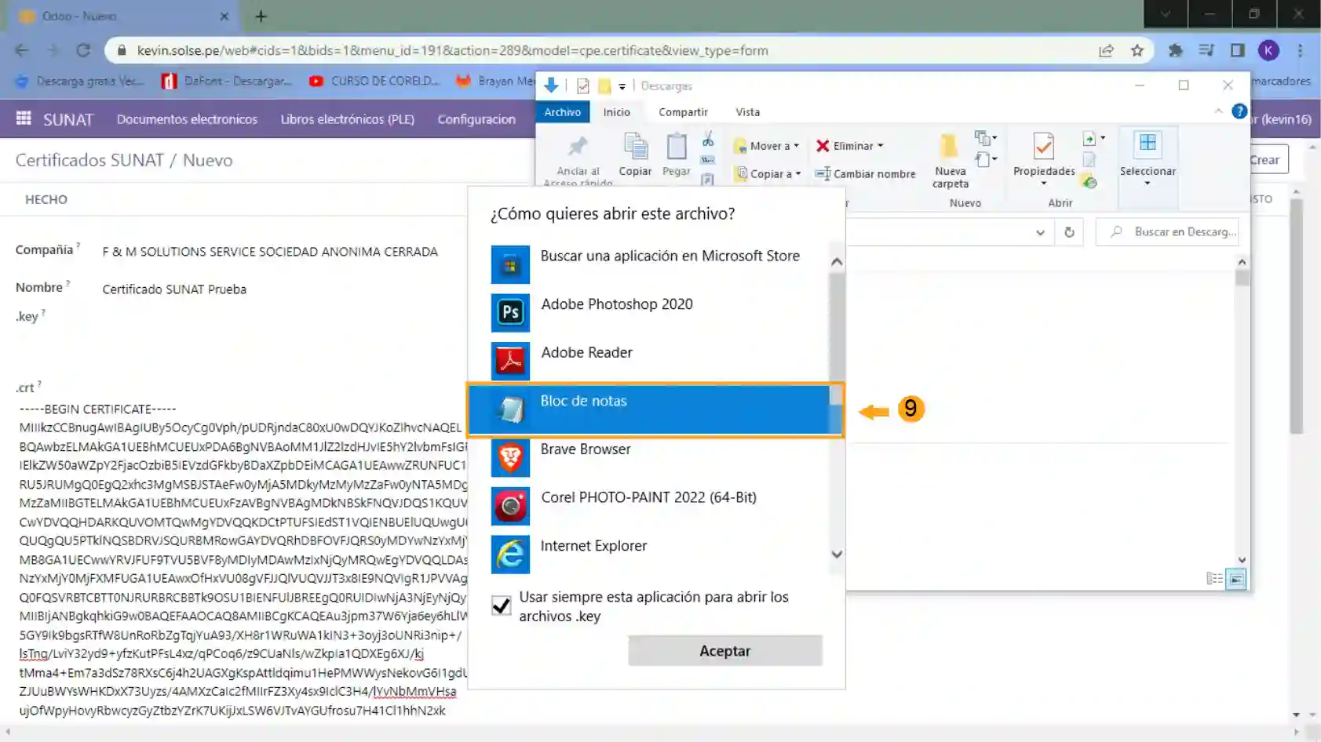Confirm with the Aceptar button
Image resolution: width=1321 pixels, height=742 pixels.
[x=725, y=651]
